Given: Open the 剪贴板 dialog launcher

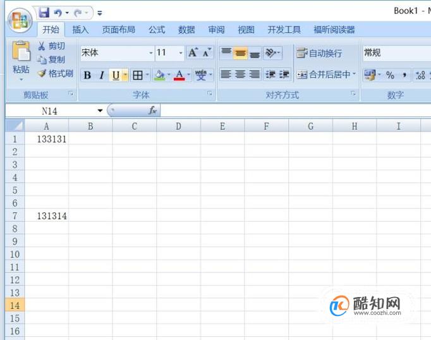Looking at the screenshot, I should pos(71,94).
